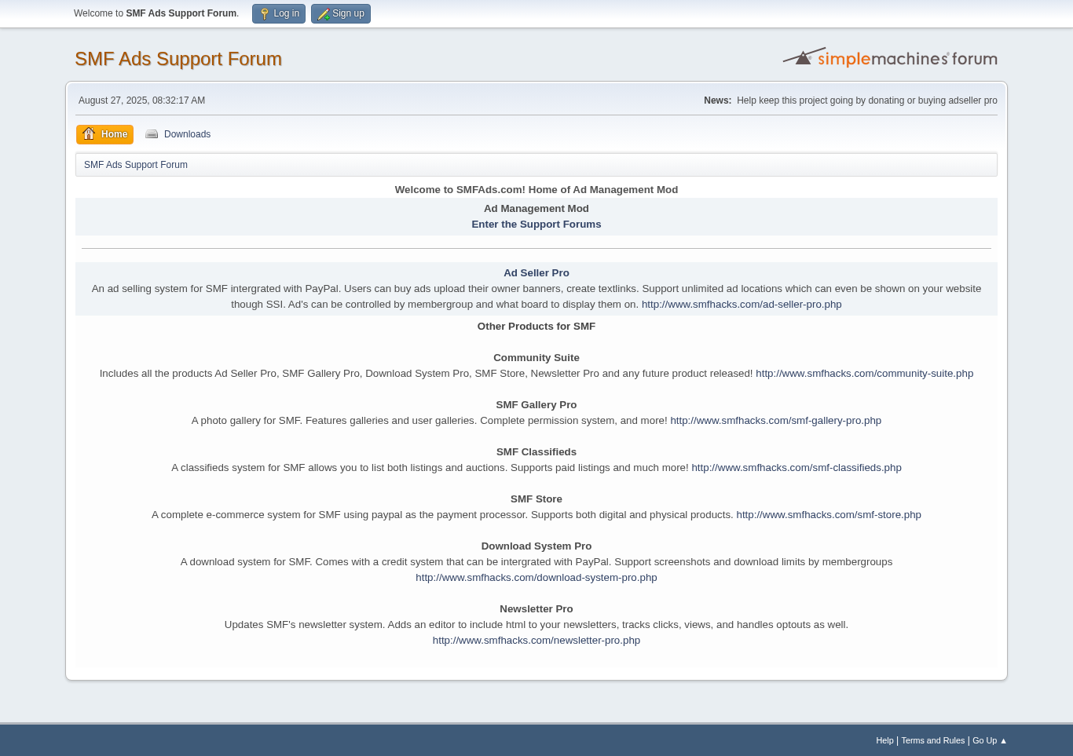This screenshot has width=1073, height=756.
Task: Open the Terms and Rules footer link
Action: click(x=932, y=740)
